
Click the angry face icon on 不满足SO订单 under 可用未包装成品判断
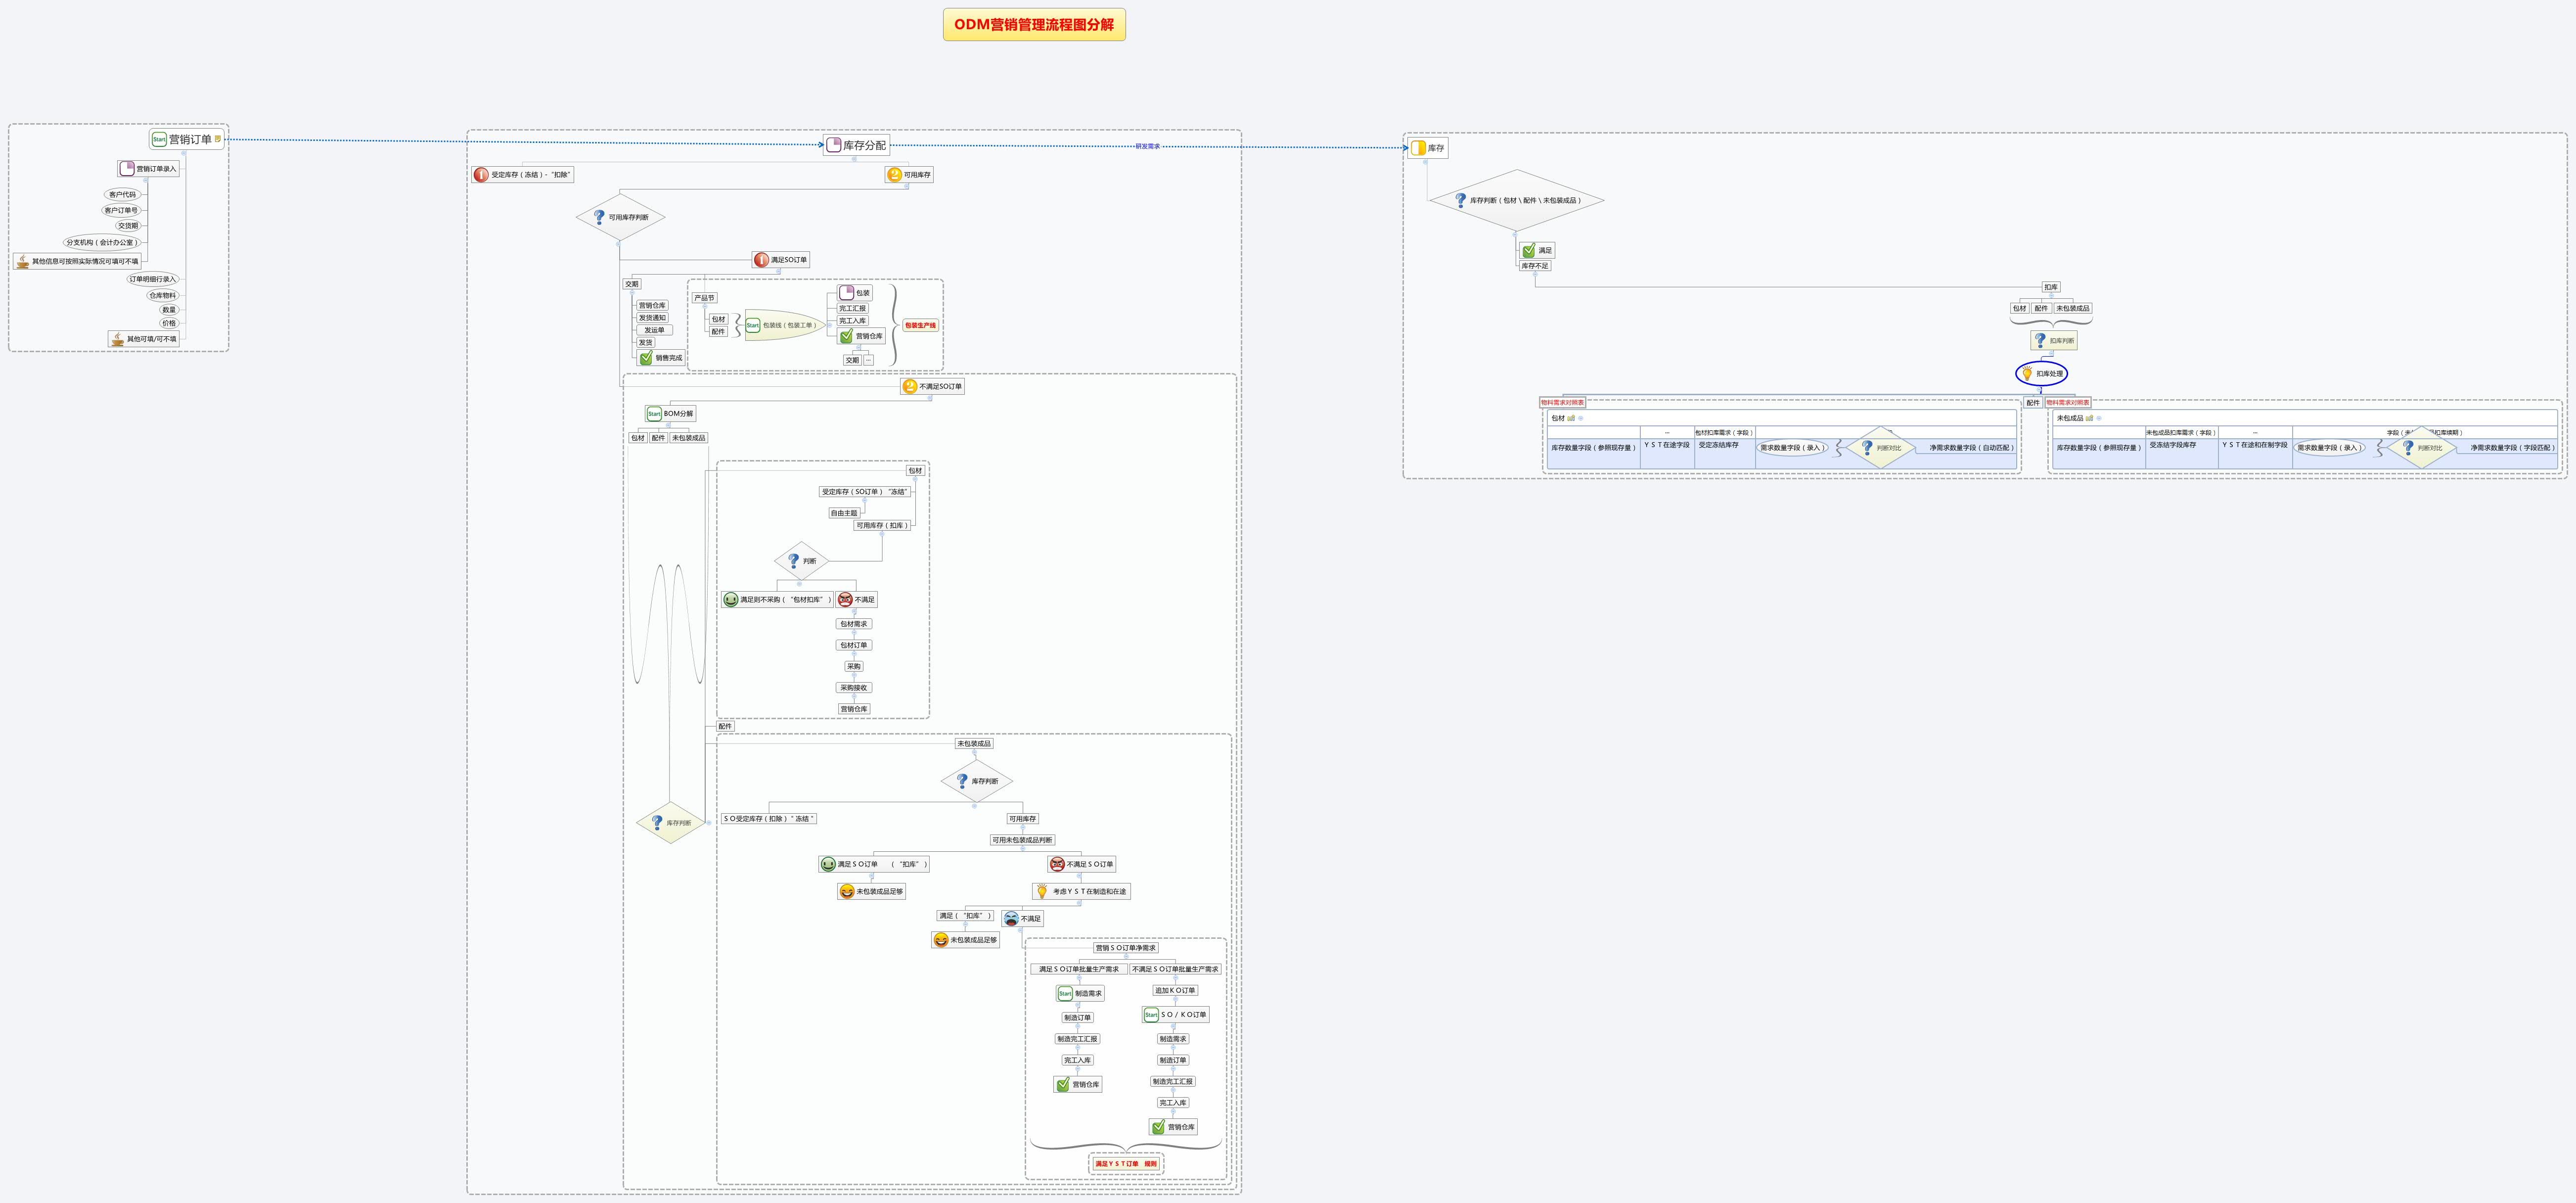(1057, 864)
